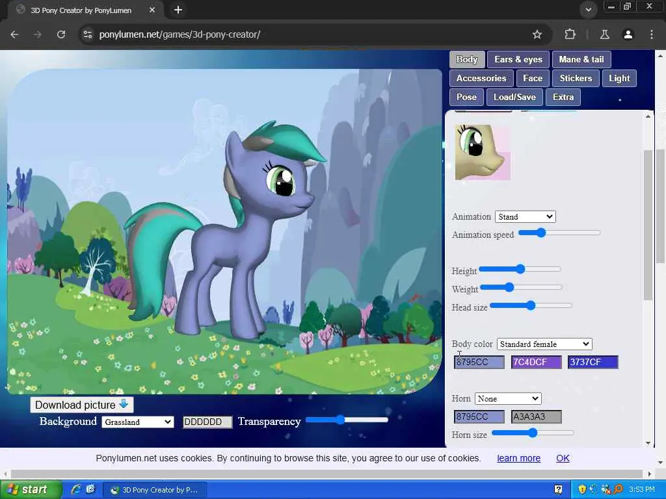Click the magnifier tray icon
Viewport: 666px width, 499px height.
618,489
